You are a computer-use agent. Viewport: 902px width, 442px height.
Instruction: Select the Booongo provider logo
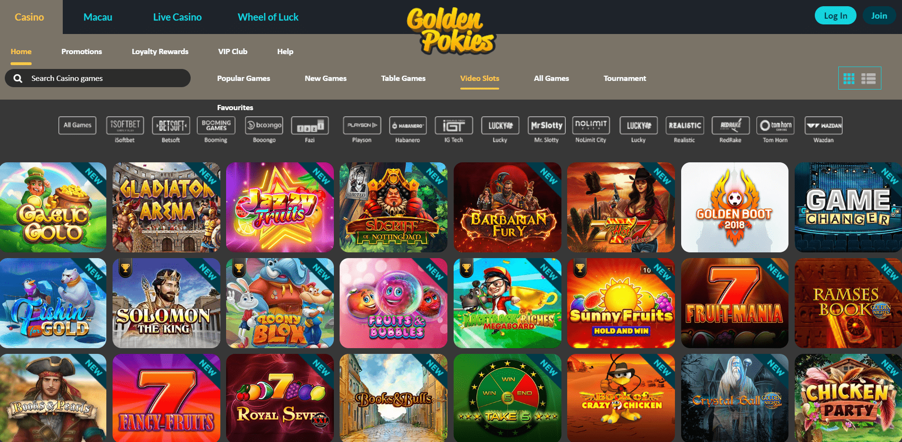[x=264, y=125]
